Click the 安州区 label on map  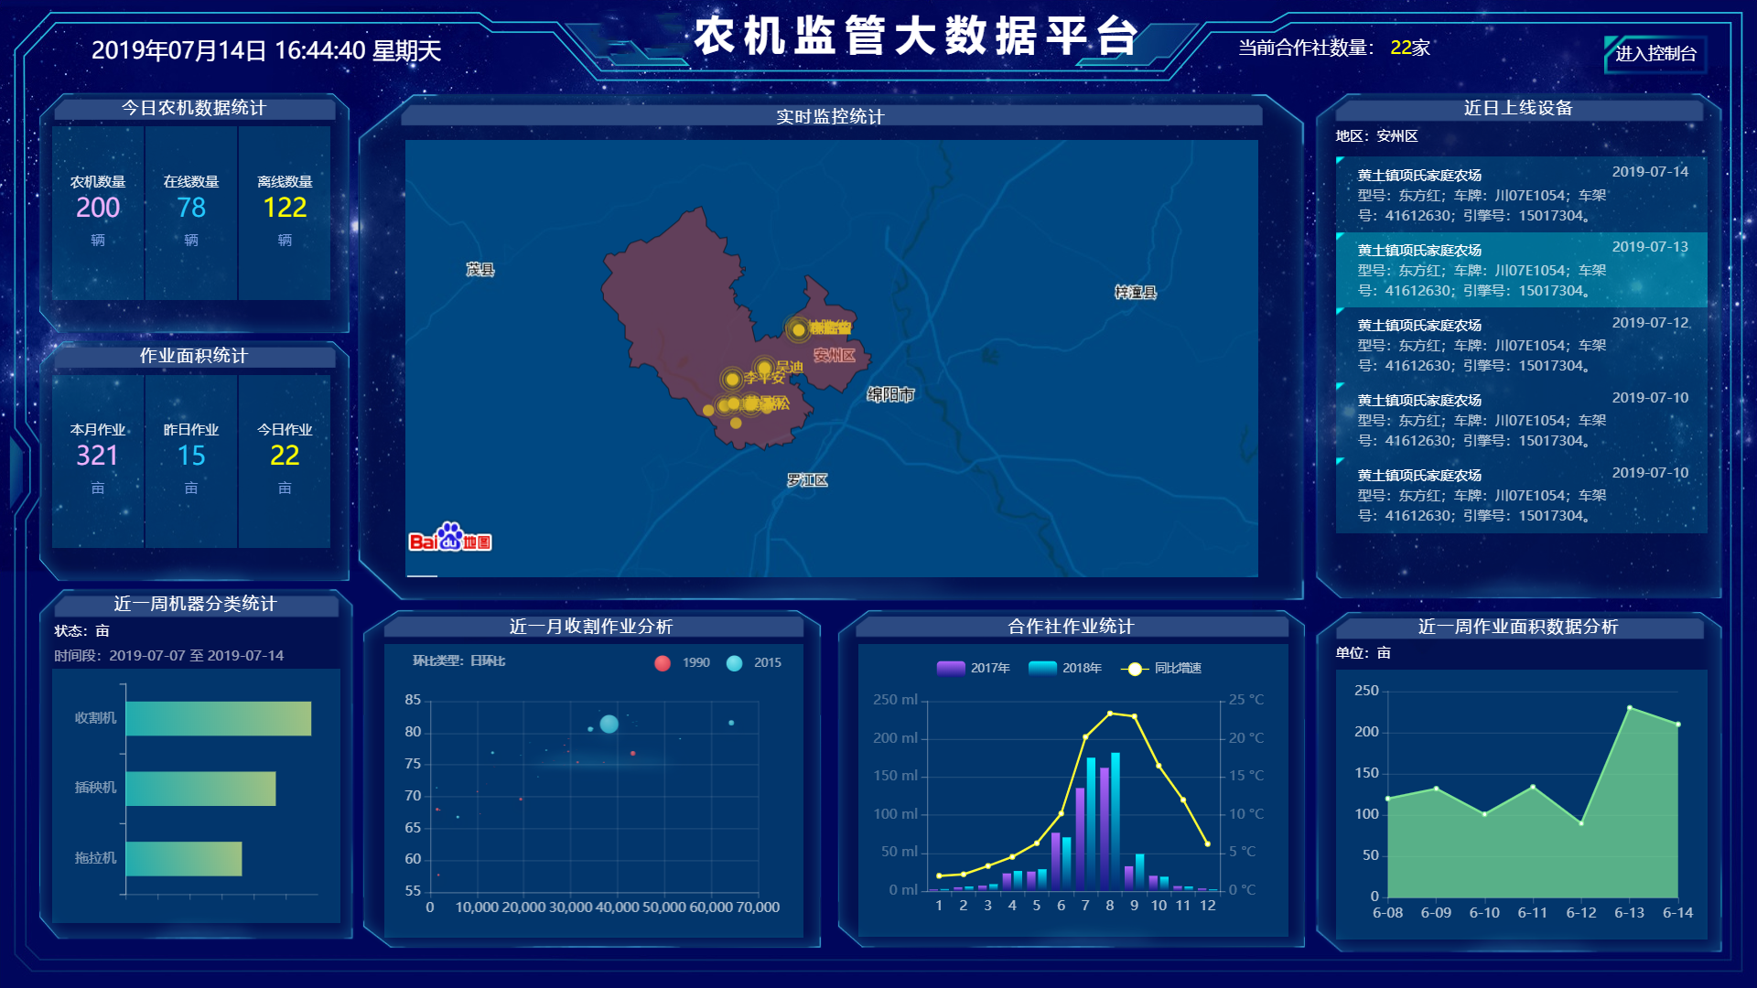pyautogui.click(x=835, y=355)
